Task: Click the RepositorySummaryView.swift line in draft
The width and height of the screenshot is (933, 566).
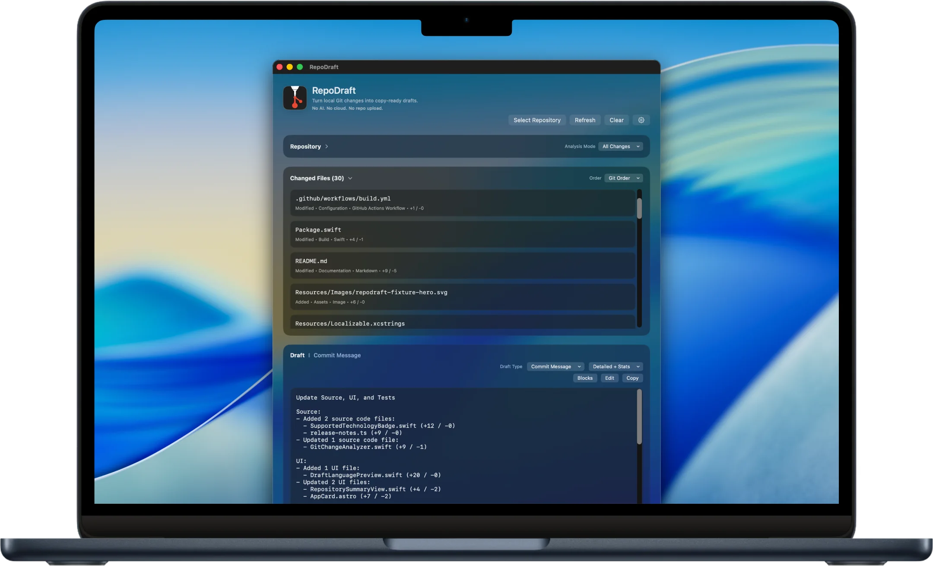Action: coord(372,489)
